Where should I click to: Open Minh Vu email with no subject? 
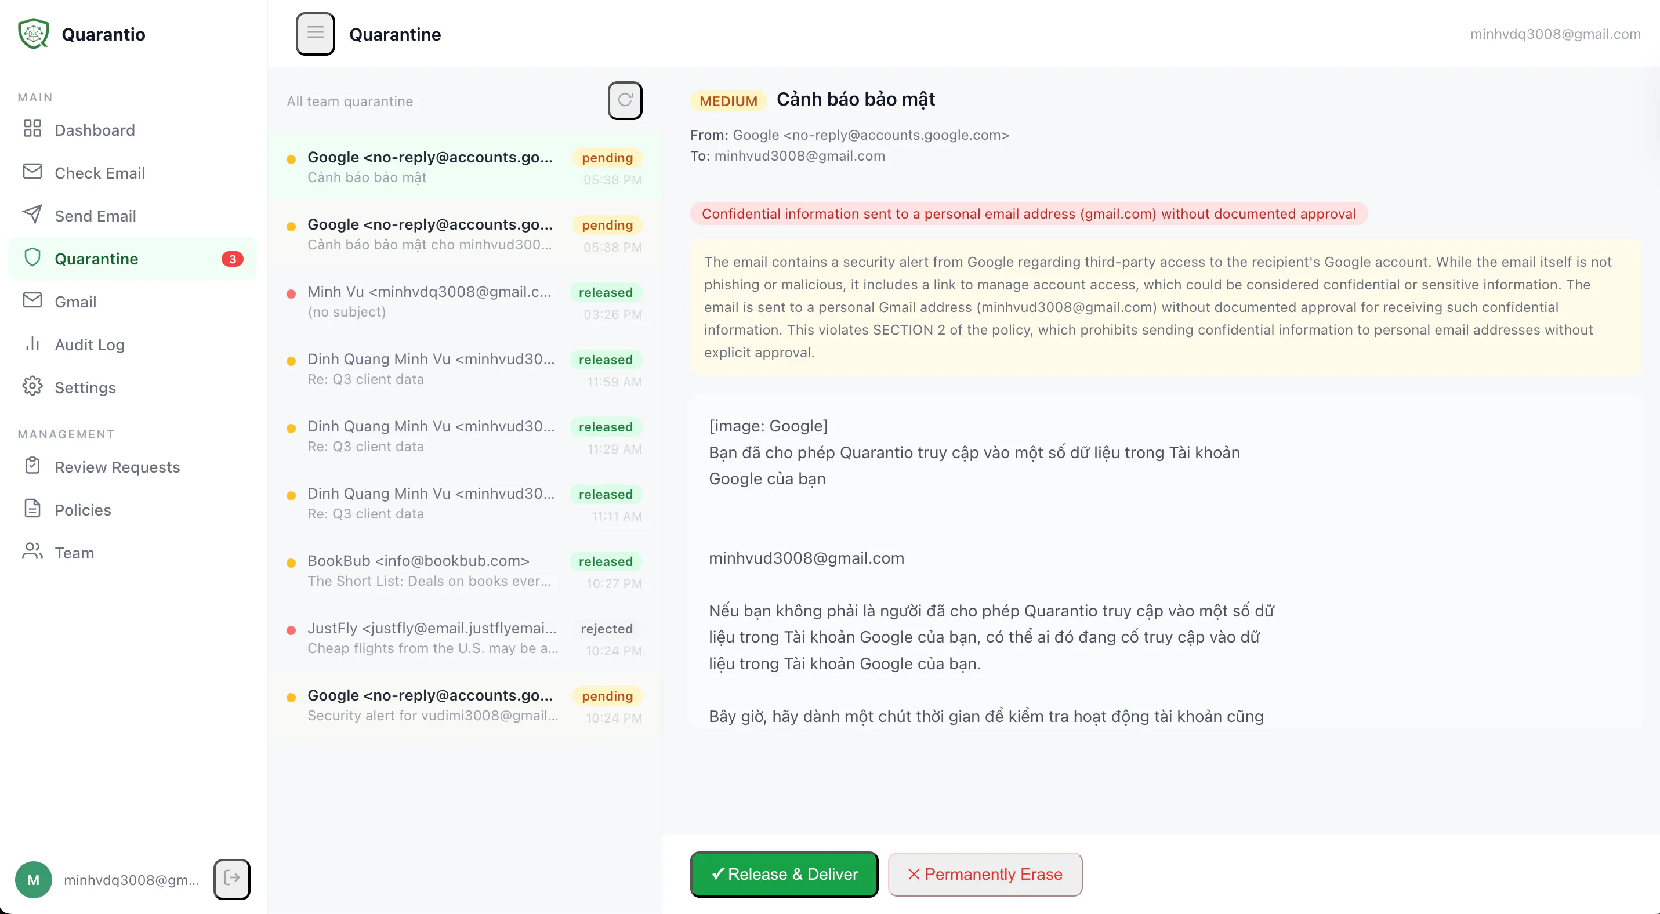click(x=465, y=302)
